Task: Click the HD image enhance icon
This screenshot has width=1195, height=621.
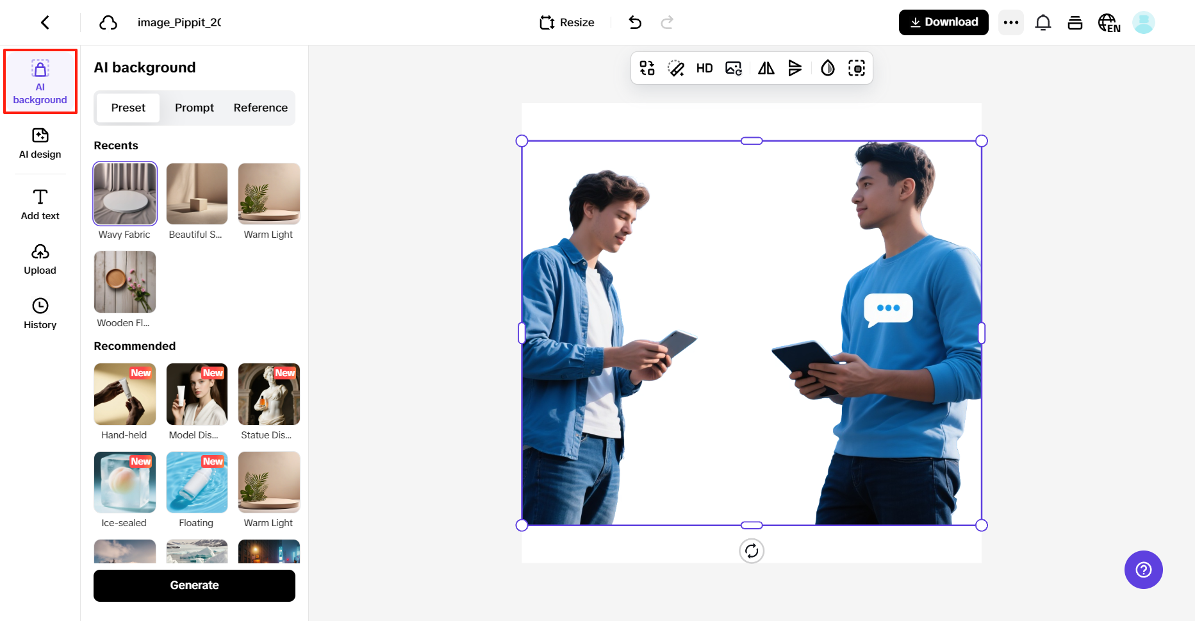Action: point(704,68)
